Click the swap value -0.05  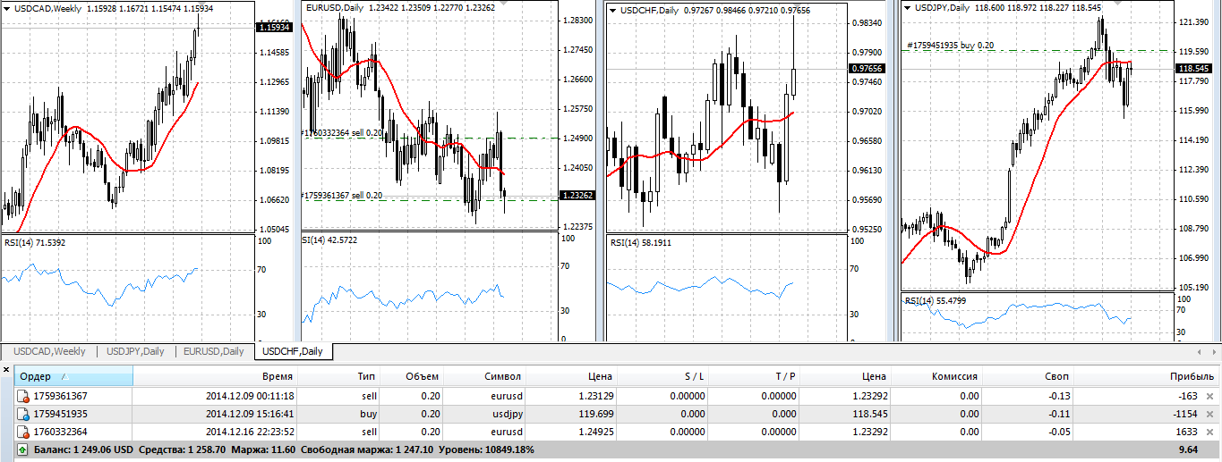pyautogui.click(x=1060, y=431)
